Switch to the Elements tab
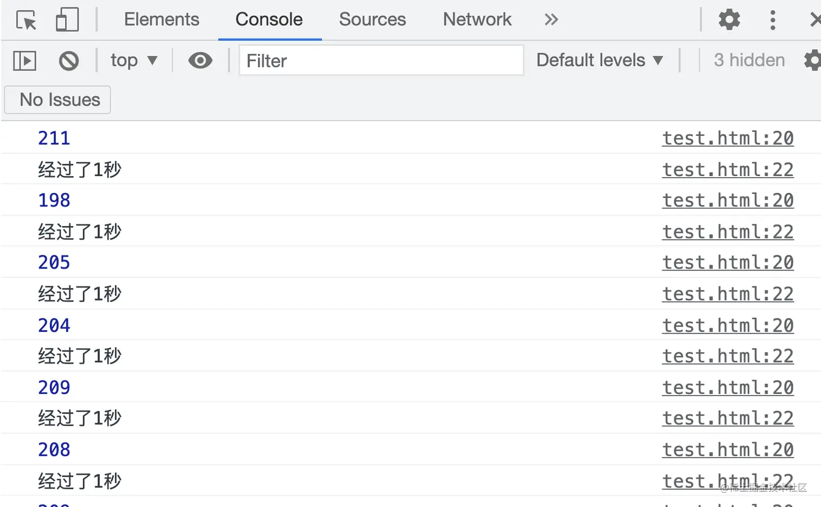Viewport: 821px width, 507px height. click(161, 20)
